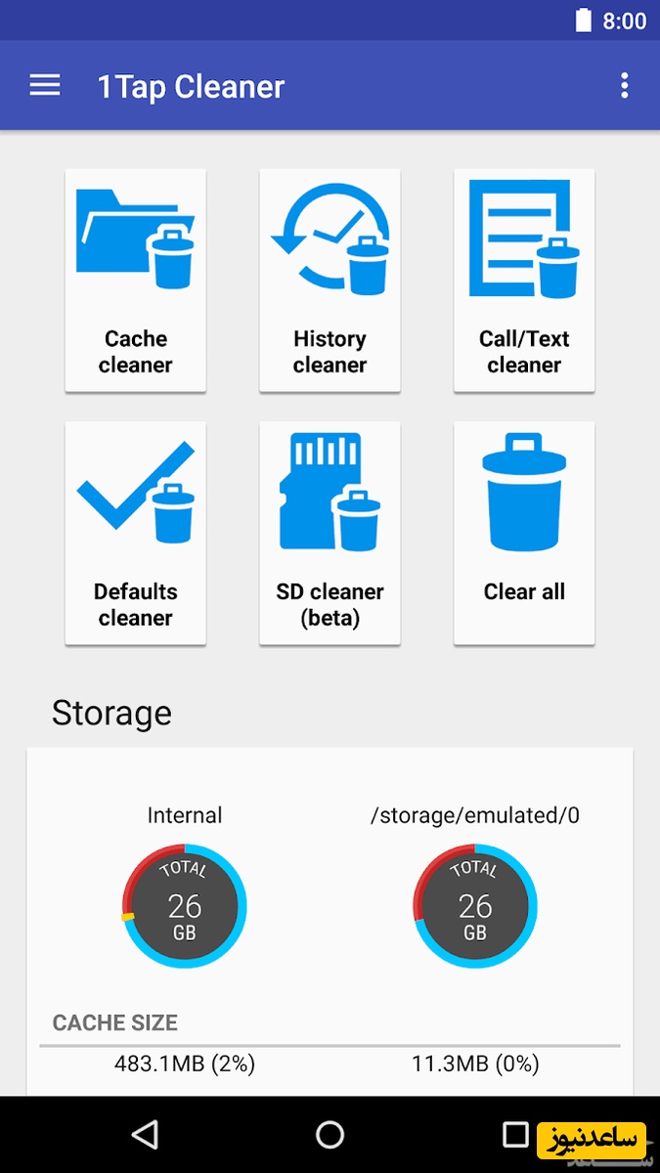
Task: Tap the Storage section header
Action: 111,714
